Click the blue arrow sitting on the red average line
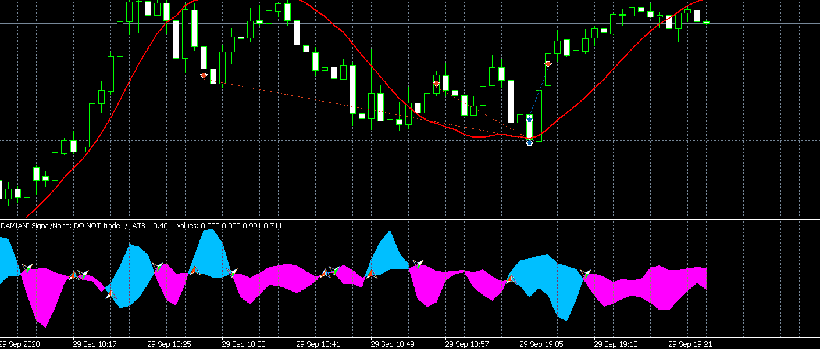This screenshot has width=820, height=349. point(529,142)
